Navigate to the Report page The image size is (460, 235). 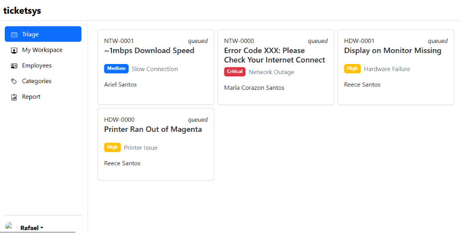(x=31, y=97)
